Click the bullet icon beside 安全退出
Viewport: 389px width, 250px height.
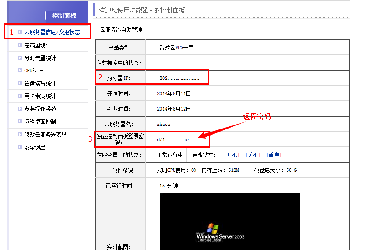point(19,147)
